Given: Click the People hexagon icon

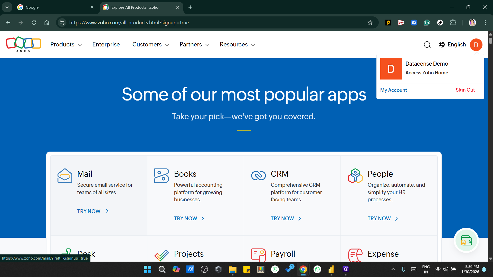Looking at the screenshot, I should [x=355, y=175].
